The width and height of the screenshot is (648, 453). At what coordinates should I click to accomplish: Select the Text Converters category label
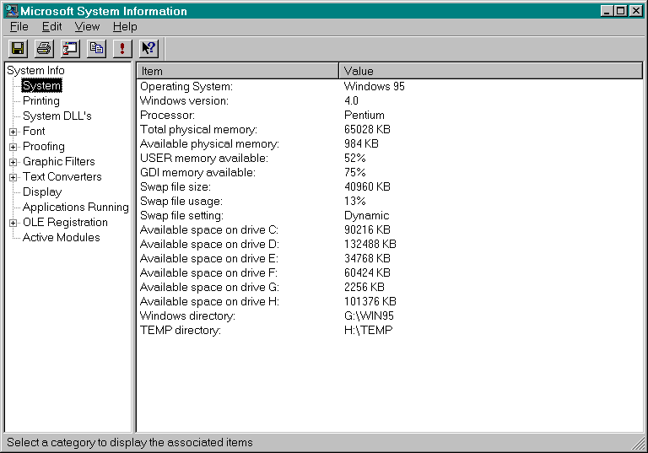(62, 177)
